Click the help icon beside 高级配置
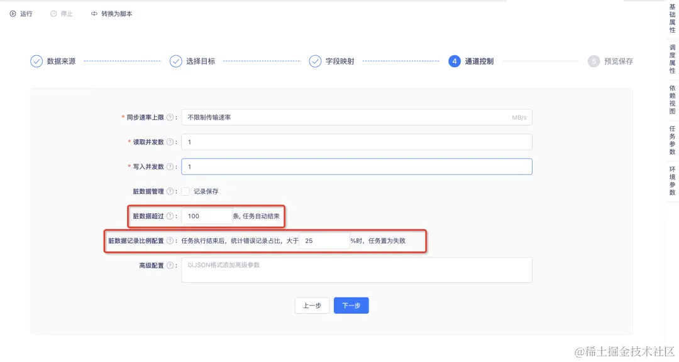The height and width of the screenshot is (362, 679). (170, 265)
